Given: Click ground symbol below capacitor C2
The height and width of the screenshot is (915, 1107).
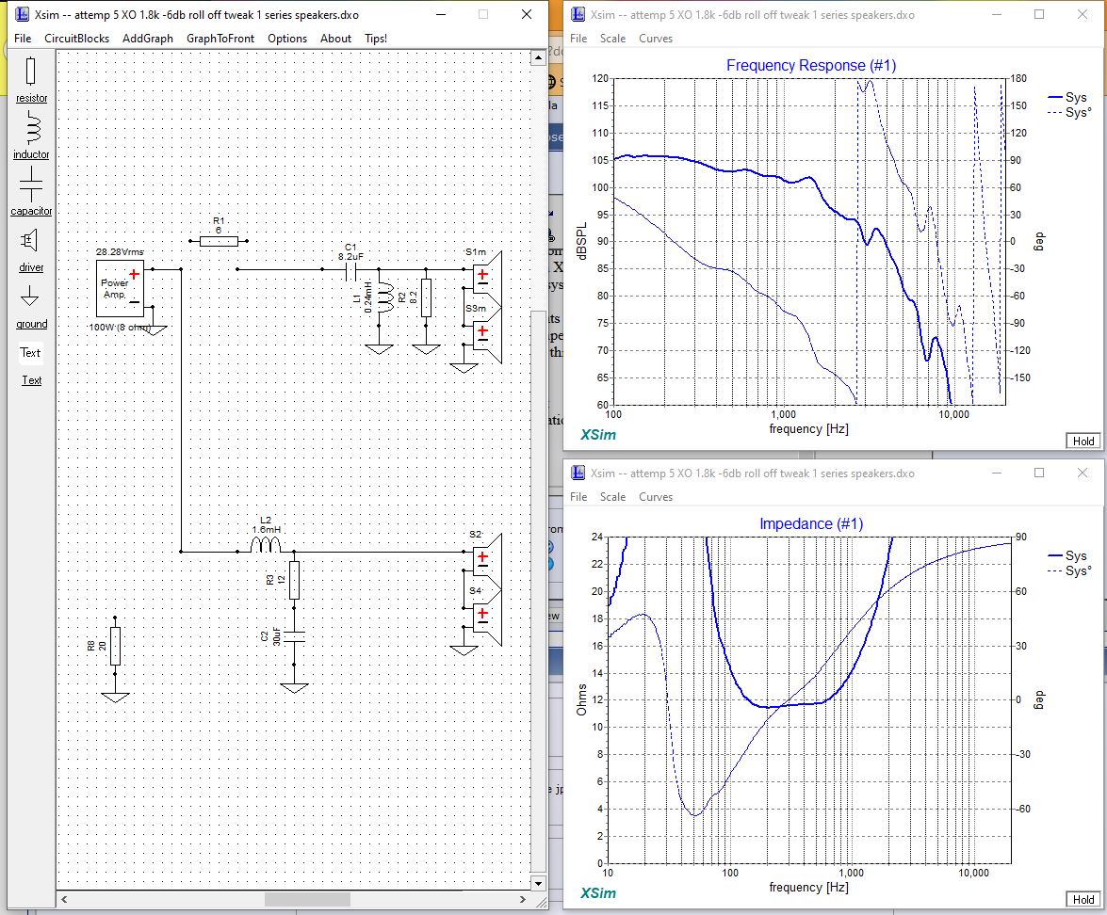Looking at the screenshot, I should pyautogui.click(x=294, y=688).
